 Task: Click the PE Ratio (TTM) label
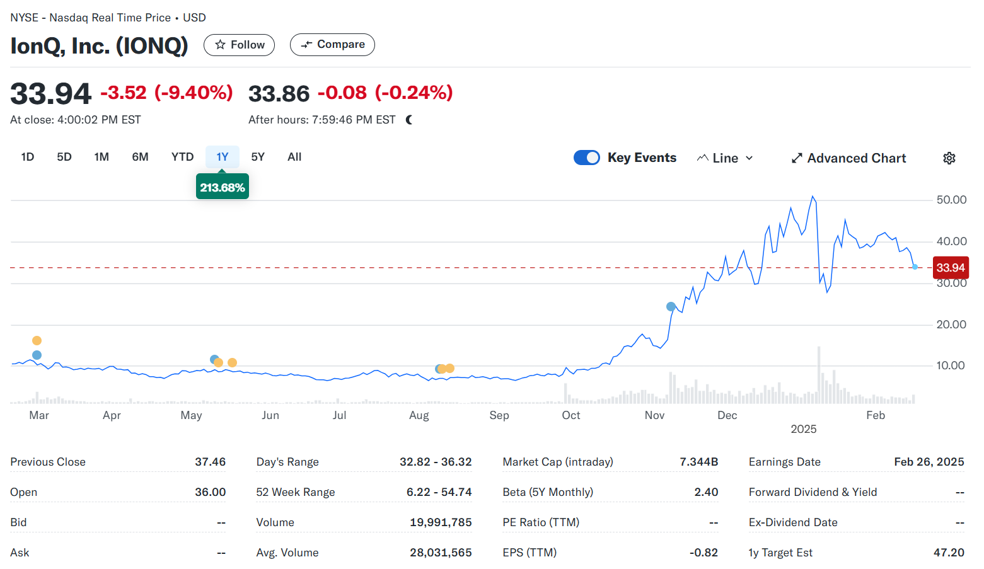pyautogui.click(x=541, y=522)
